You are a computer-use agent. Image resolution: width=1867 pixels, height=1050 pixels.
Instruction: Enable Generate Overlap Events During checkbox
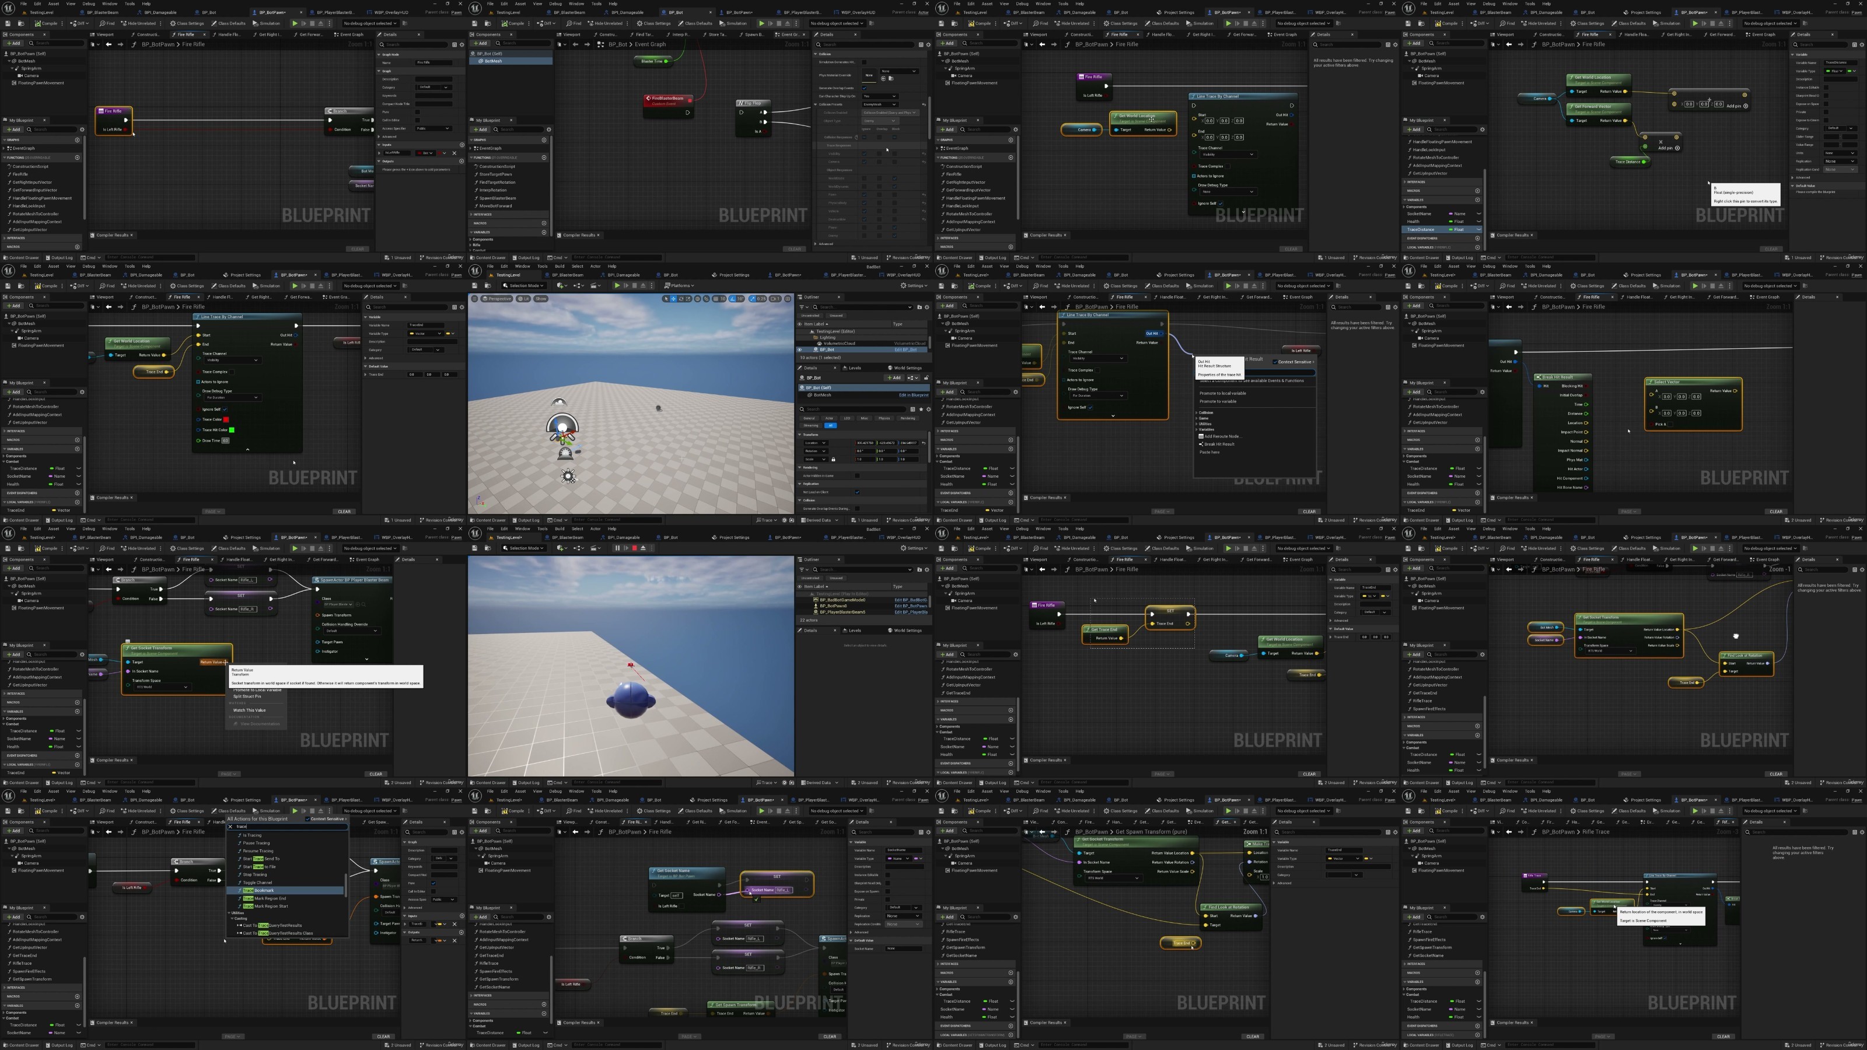tap(856, 509)
